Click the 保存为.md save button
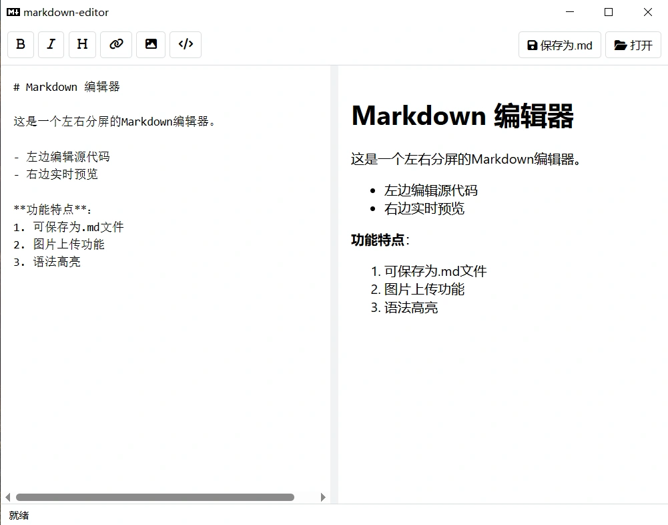Image resolution: width=668 pixels, height=525 pixels. [559, 45]
